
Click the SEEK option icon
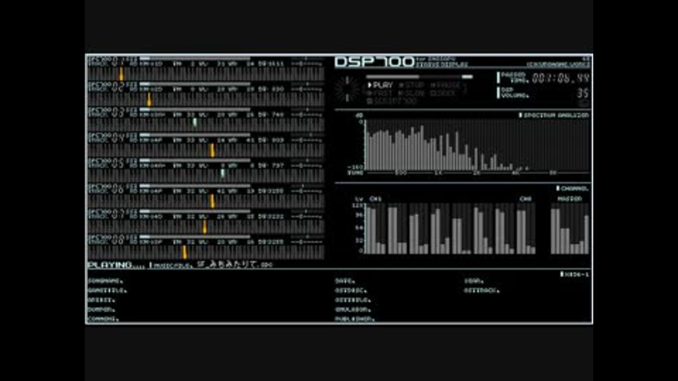[x=433, y=93]
